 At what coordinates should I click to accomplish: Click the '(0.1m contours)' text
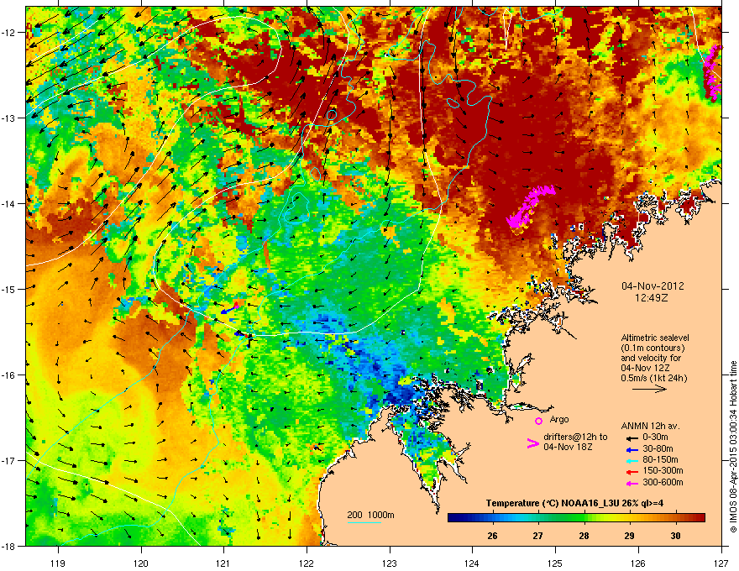pyautogui.click(x=653, y=348)
